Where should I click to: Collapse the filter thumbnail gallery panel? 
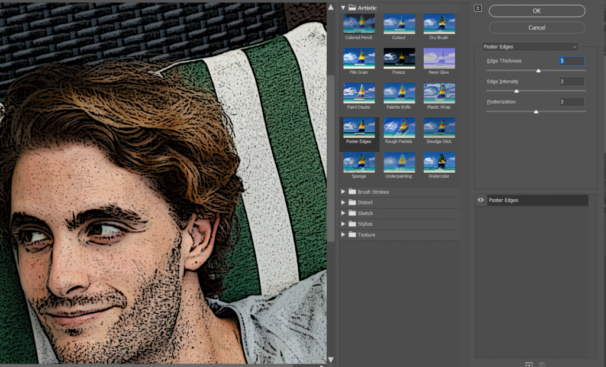pyautogui.click(x=478, y=8)
